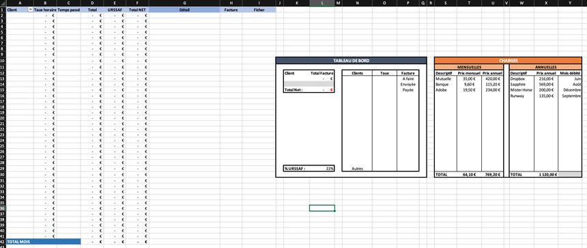Click the '216,00 €' Dropbox price cell
This screenshot has height=248, width=587.
tap(546, 79)
